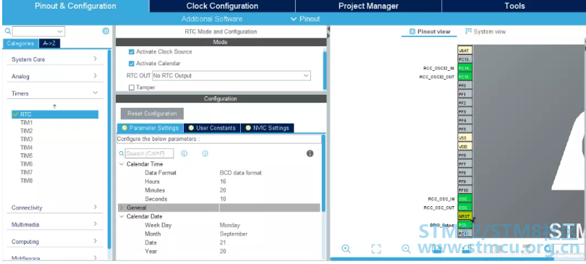The height and width of the screenshot is (264, 586).
Task: Go to the next search result arrow
Action: point(205,153)
